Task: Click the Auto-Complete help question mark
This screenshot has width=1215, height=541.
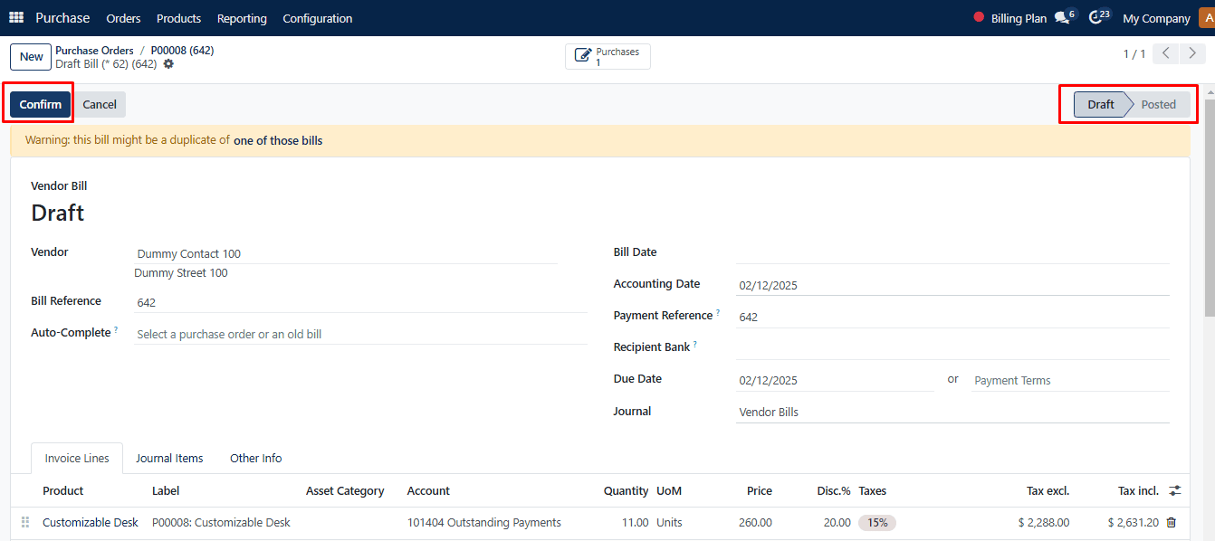Action: pyautogui.click(x=116, y=330)
